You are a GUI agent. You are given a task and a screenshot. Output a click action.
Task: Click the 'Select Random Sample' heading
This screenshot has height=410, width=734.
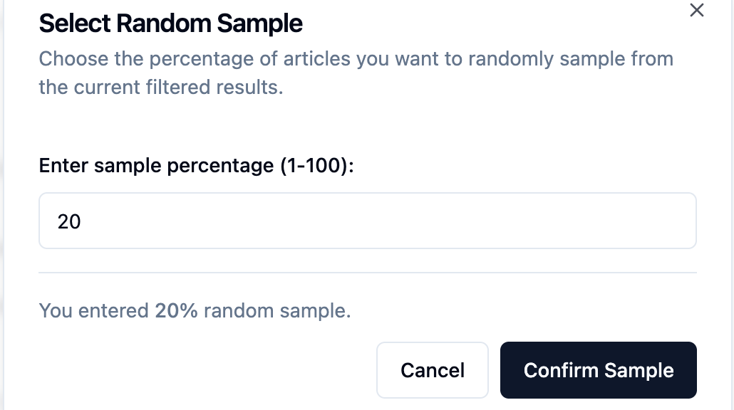pyautogui.click(x=170, y=23)
